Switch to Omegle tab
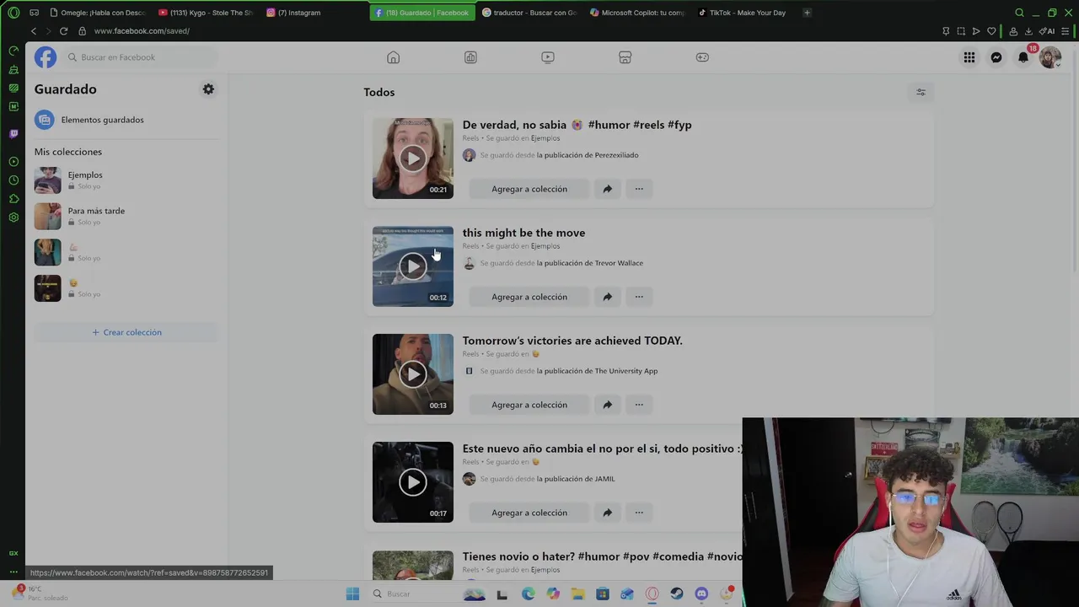This screenshot has width=1079, height=607. 98,13
